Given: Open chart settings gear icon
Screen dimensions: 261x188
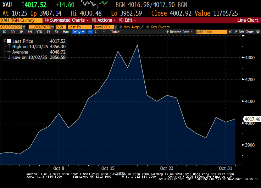Looking at the screenshot, I should (258, 32).
